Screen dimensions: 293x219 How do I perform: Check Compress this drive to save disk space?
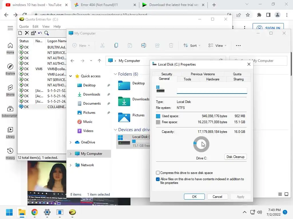pyautogui.click(x=158, y=173)
